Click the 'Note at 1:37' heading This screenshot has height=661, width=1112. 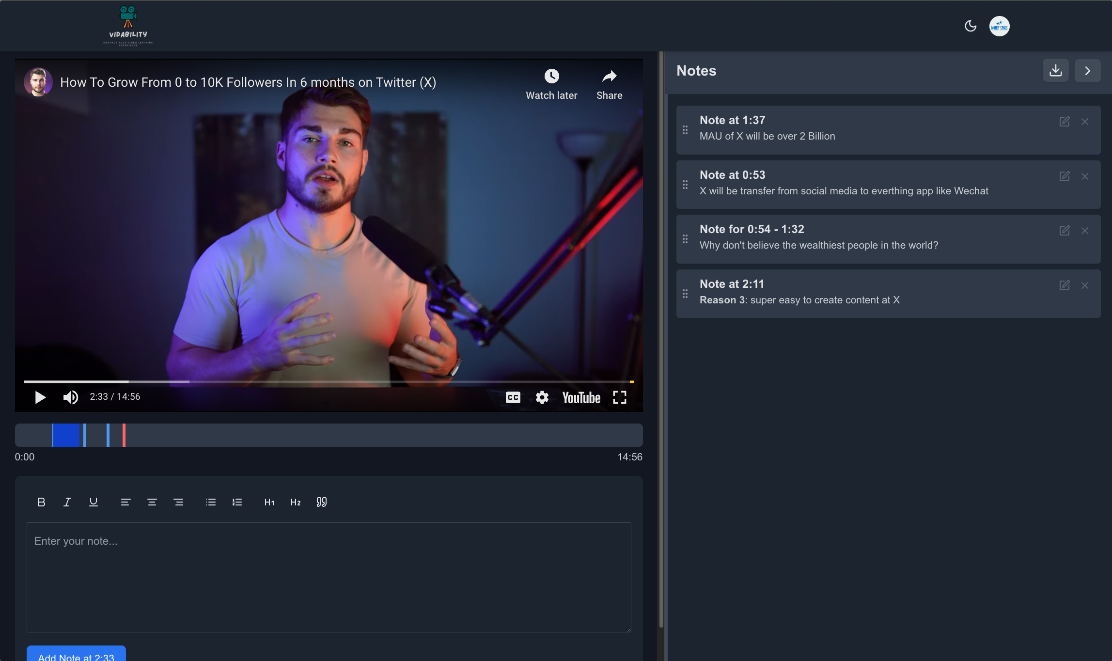733,120
